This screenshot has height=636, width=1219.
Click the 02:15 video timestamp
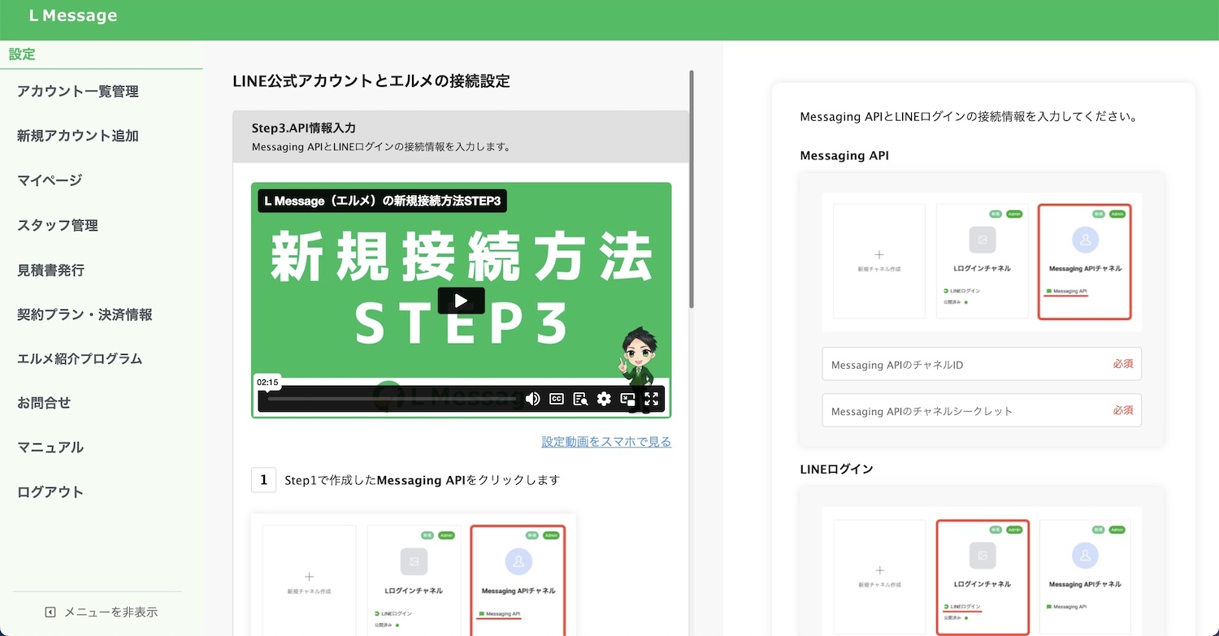[x=267, y=382]
